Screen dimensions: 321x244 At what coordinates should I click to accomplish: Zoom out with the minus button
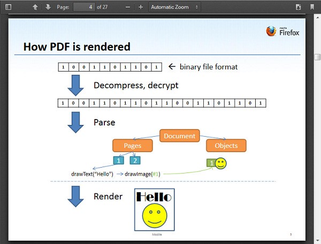click(x=127, y=7)
